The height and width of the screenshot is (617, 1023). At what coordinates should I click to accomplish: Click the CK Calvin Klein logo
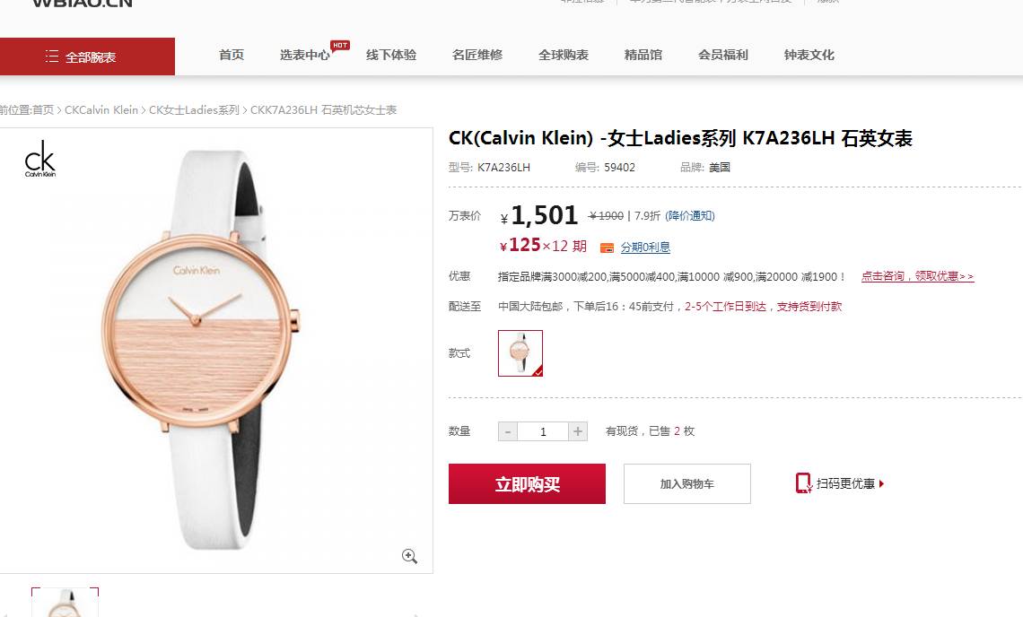pyautogui.click(x=39, y=159)
